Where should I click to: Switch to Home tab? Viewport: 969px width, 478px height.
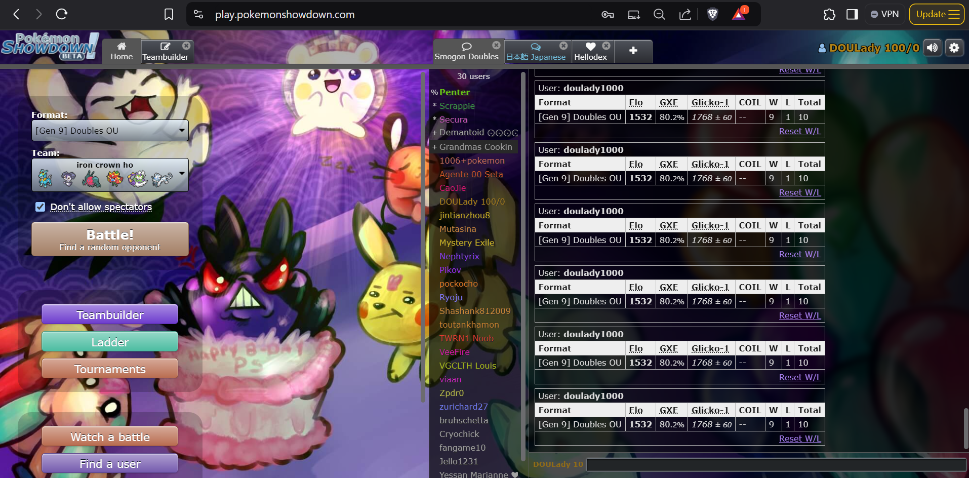click(122, 51)
